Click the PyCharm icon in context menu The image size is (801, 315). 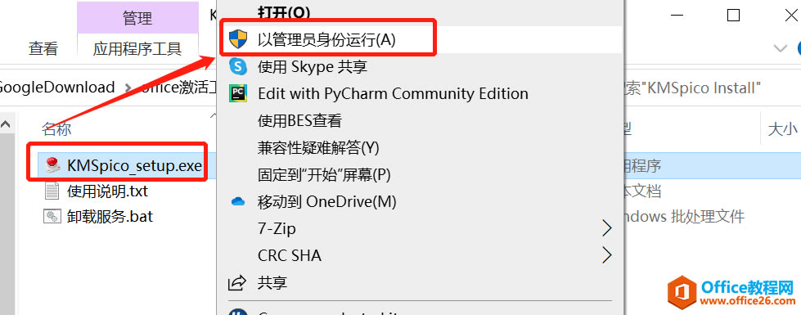tap(237, 93)
